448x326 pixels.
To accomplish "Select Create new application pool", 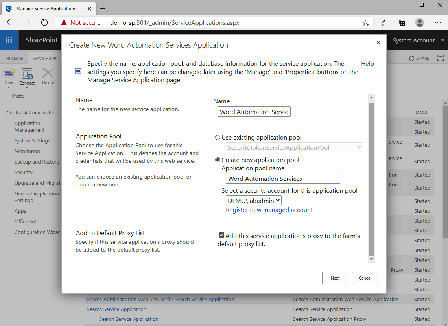I will pos(218,160).
